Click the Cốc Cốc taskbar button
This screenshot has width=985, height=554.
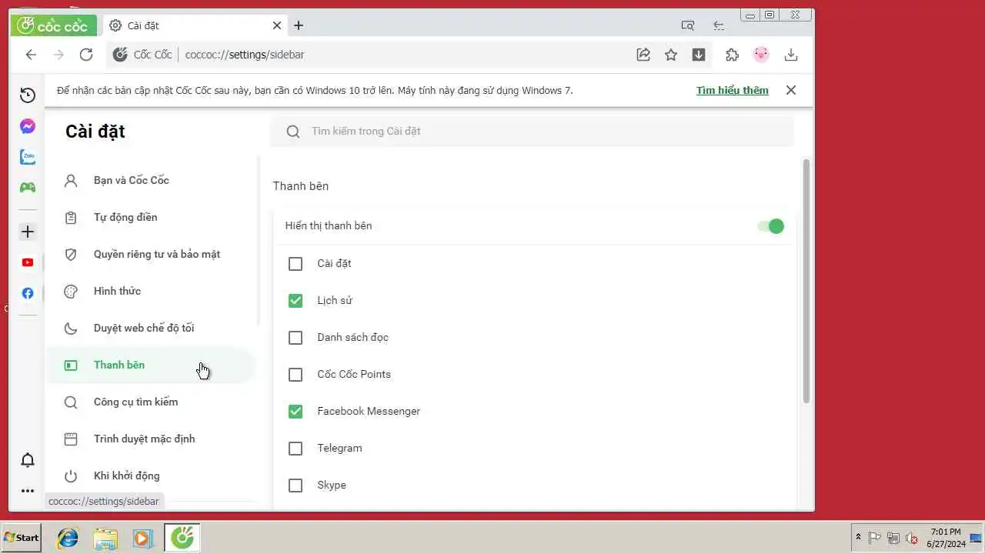182,538
